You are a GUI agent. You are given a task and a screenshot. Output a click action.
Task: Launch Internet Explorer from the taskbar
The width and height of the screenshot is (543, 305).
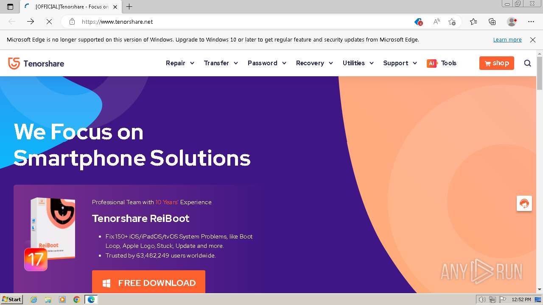(x=34, y=299)
